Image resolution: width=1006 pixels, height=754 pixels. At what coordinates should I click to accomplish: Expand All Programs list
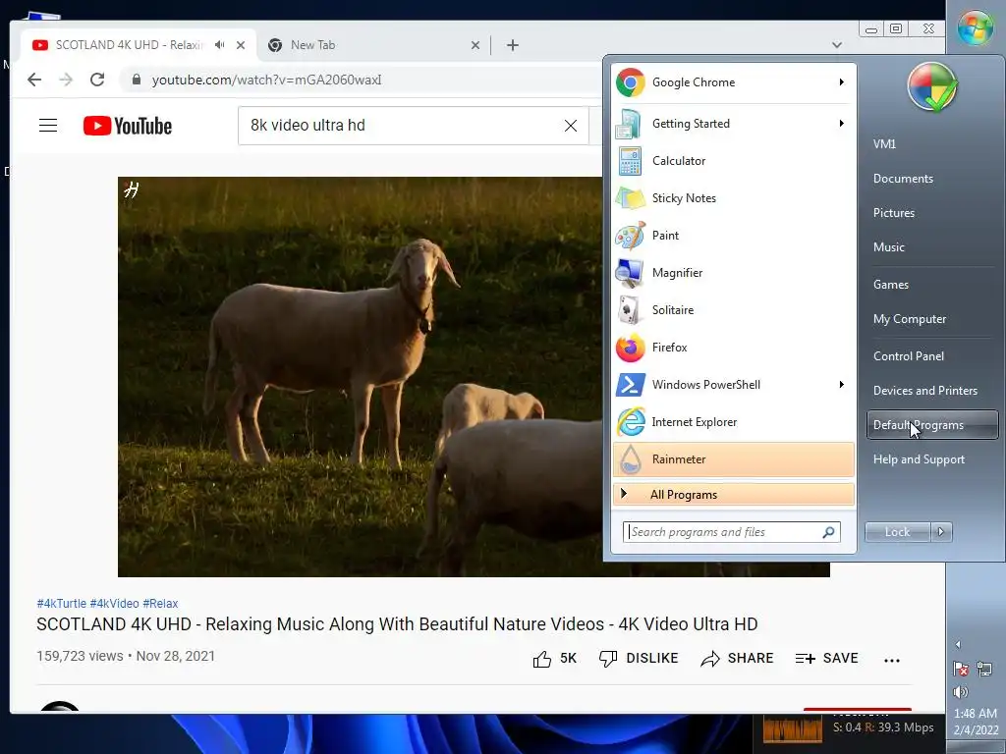point(733,495)
